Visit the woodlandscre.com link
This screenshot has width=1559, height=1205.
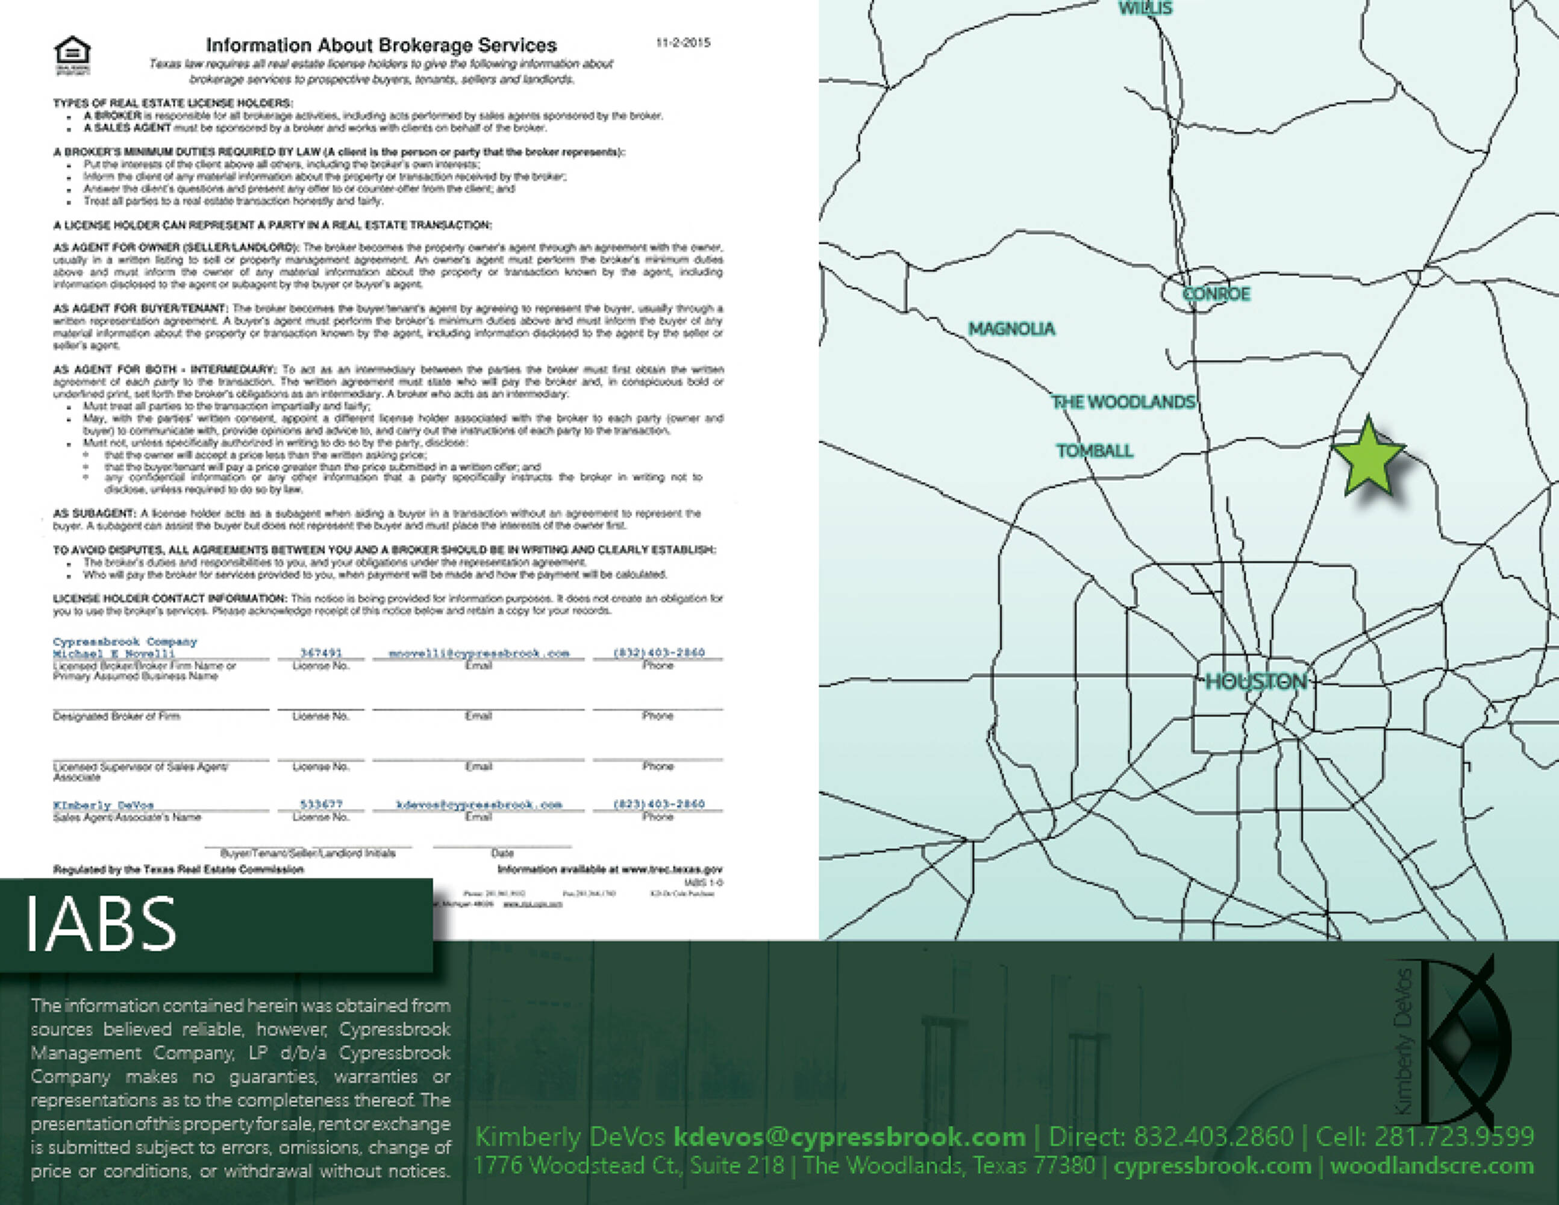pos(1431,1166)
